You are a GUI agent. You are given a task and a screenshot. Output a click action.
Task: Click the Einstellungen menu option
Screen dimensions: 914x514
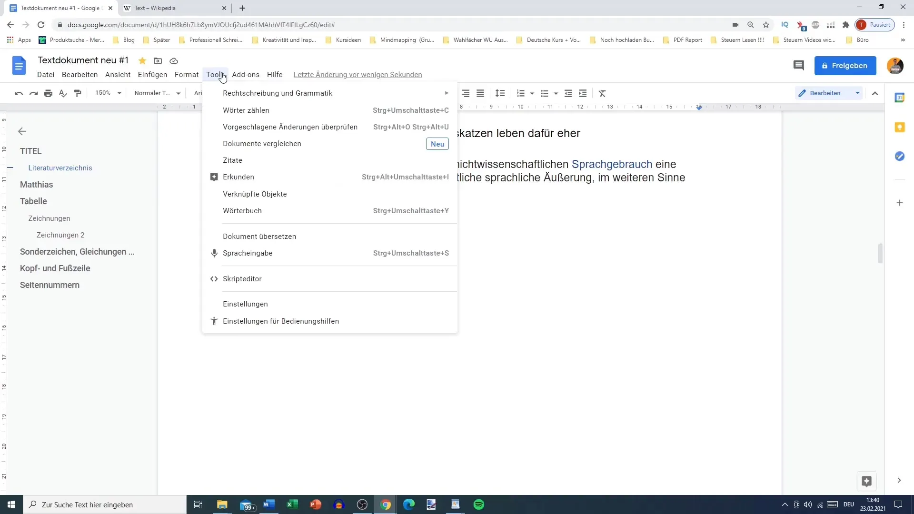coord(245,304)
